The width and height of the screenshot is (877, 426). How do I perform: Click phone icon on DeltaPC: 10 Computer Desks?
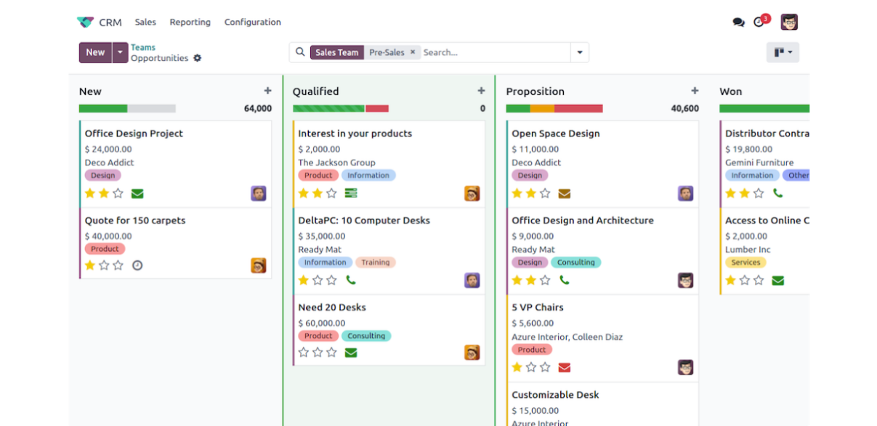(x=351, y=280)
